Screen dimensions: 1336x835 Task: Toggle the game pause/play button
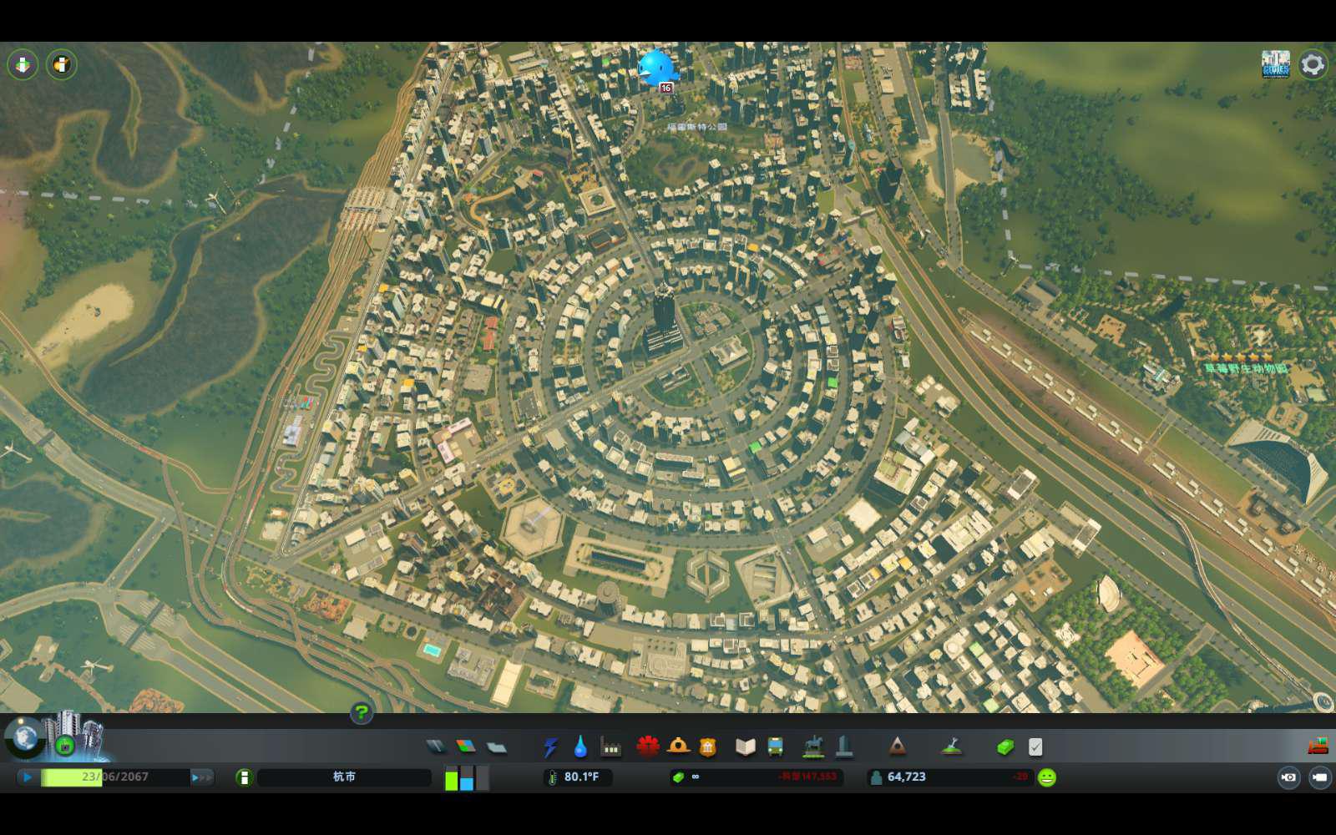(28, 777)
